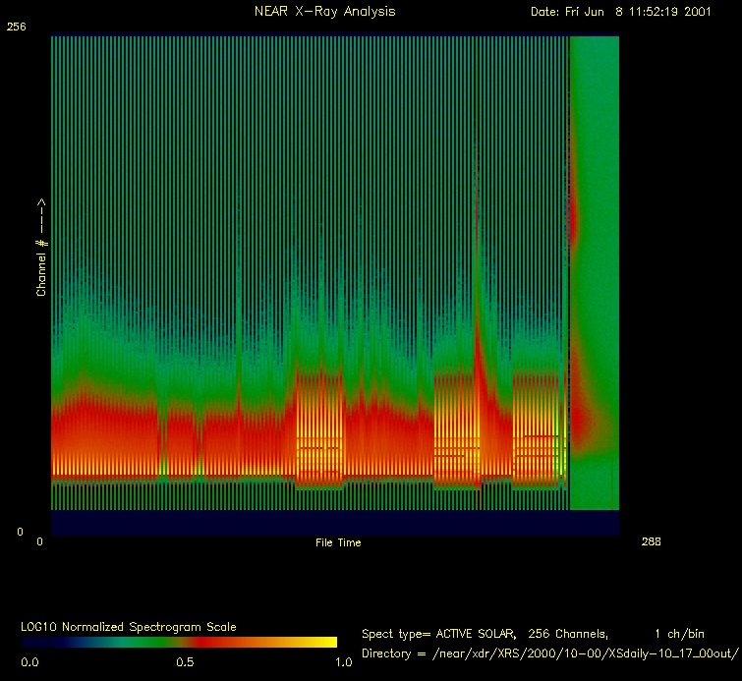Select the vertical Channel # axis label
Viewport: 742px width, 681px height.
(41, 248)
